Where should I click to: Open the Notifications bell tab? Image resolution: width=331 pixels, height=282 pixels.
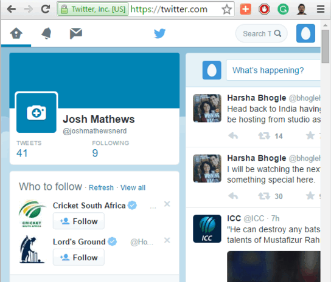(46, 33)
